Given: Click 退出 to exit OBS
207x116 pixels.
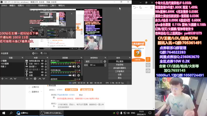Looking at the screenshot, I should coord(120,78).
